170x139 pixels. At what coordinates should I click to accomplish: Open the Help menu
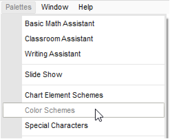pyautogui.click(x=86, y=7)
